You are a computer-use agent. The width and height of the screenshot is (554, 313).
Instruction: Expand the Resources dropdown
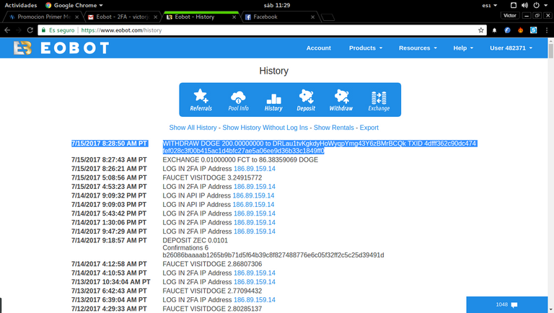(418, 48)
